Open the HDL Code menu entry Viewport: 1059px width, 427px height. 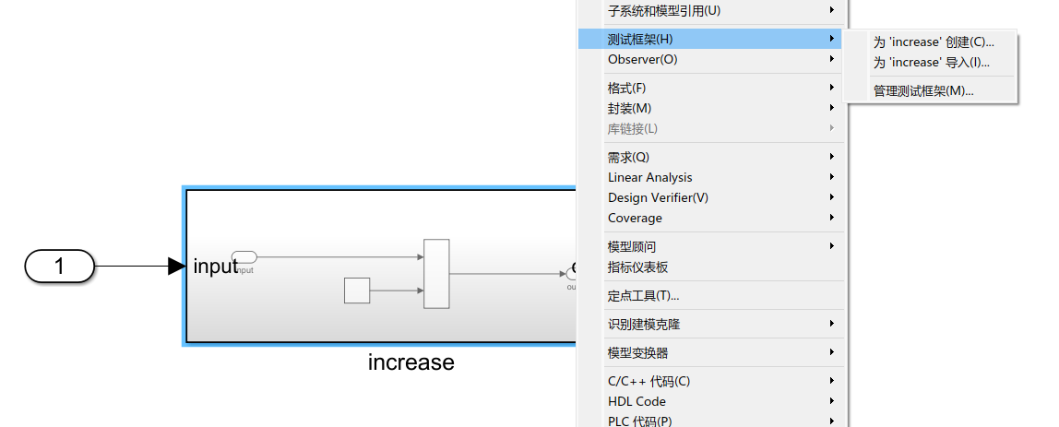click(x=637, y=402)
